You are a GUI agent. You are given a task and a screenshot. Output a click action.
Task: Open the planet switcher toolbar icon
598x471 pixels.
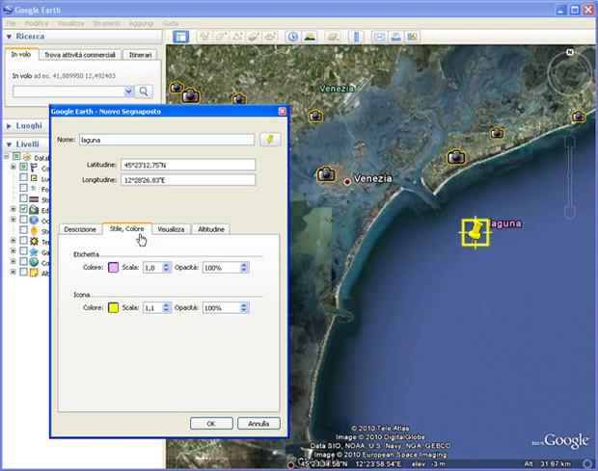[333, 37]
